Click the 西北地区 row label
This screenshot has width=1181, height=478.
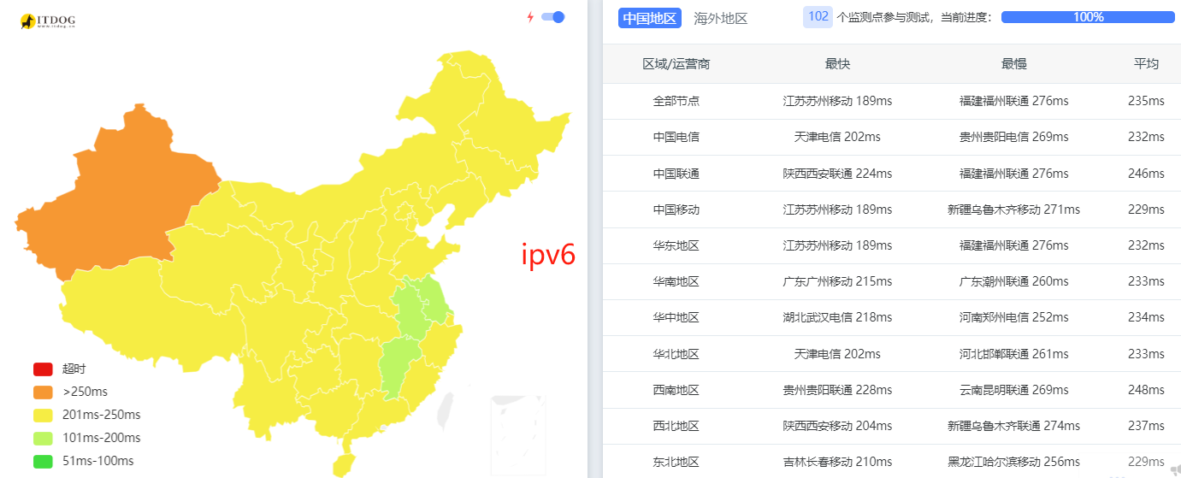[676, 426]
